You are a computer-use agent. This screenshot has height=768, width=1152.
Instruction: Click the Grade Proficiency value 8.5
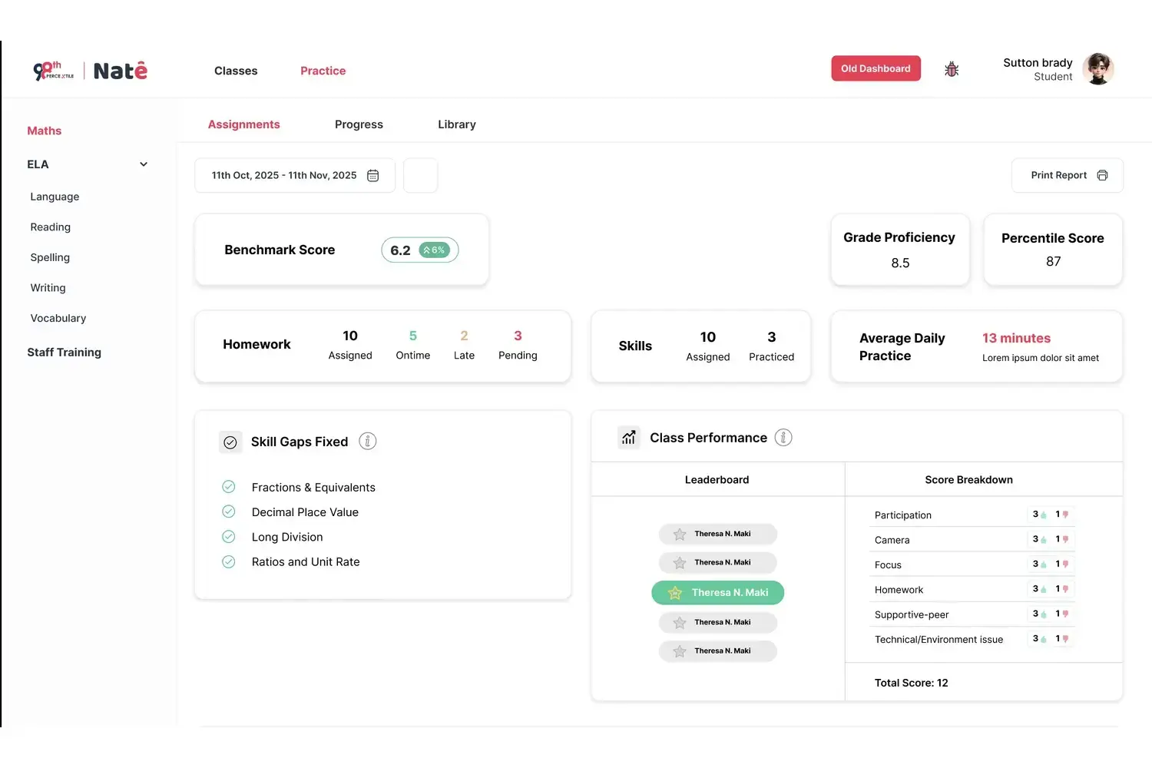point(900,263)
